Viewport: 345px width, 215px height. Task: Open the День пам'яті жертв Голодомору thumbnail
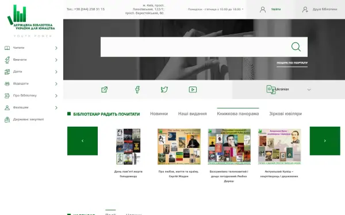click(x=128, y=147)
